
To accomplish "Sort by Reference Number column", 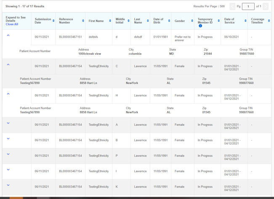I will click(x=83, y=21).
